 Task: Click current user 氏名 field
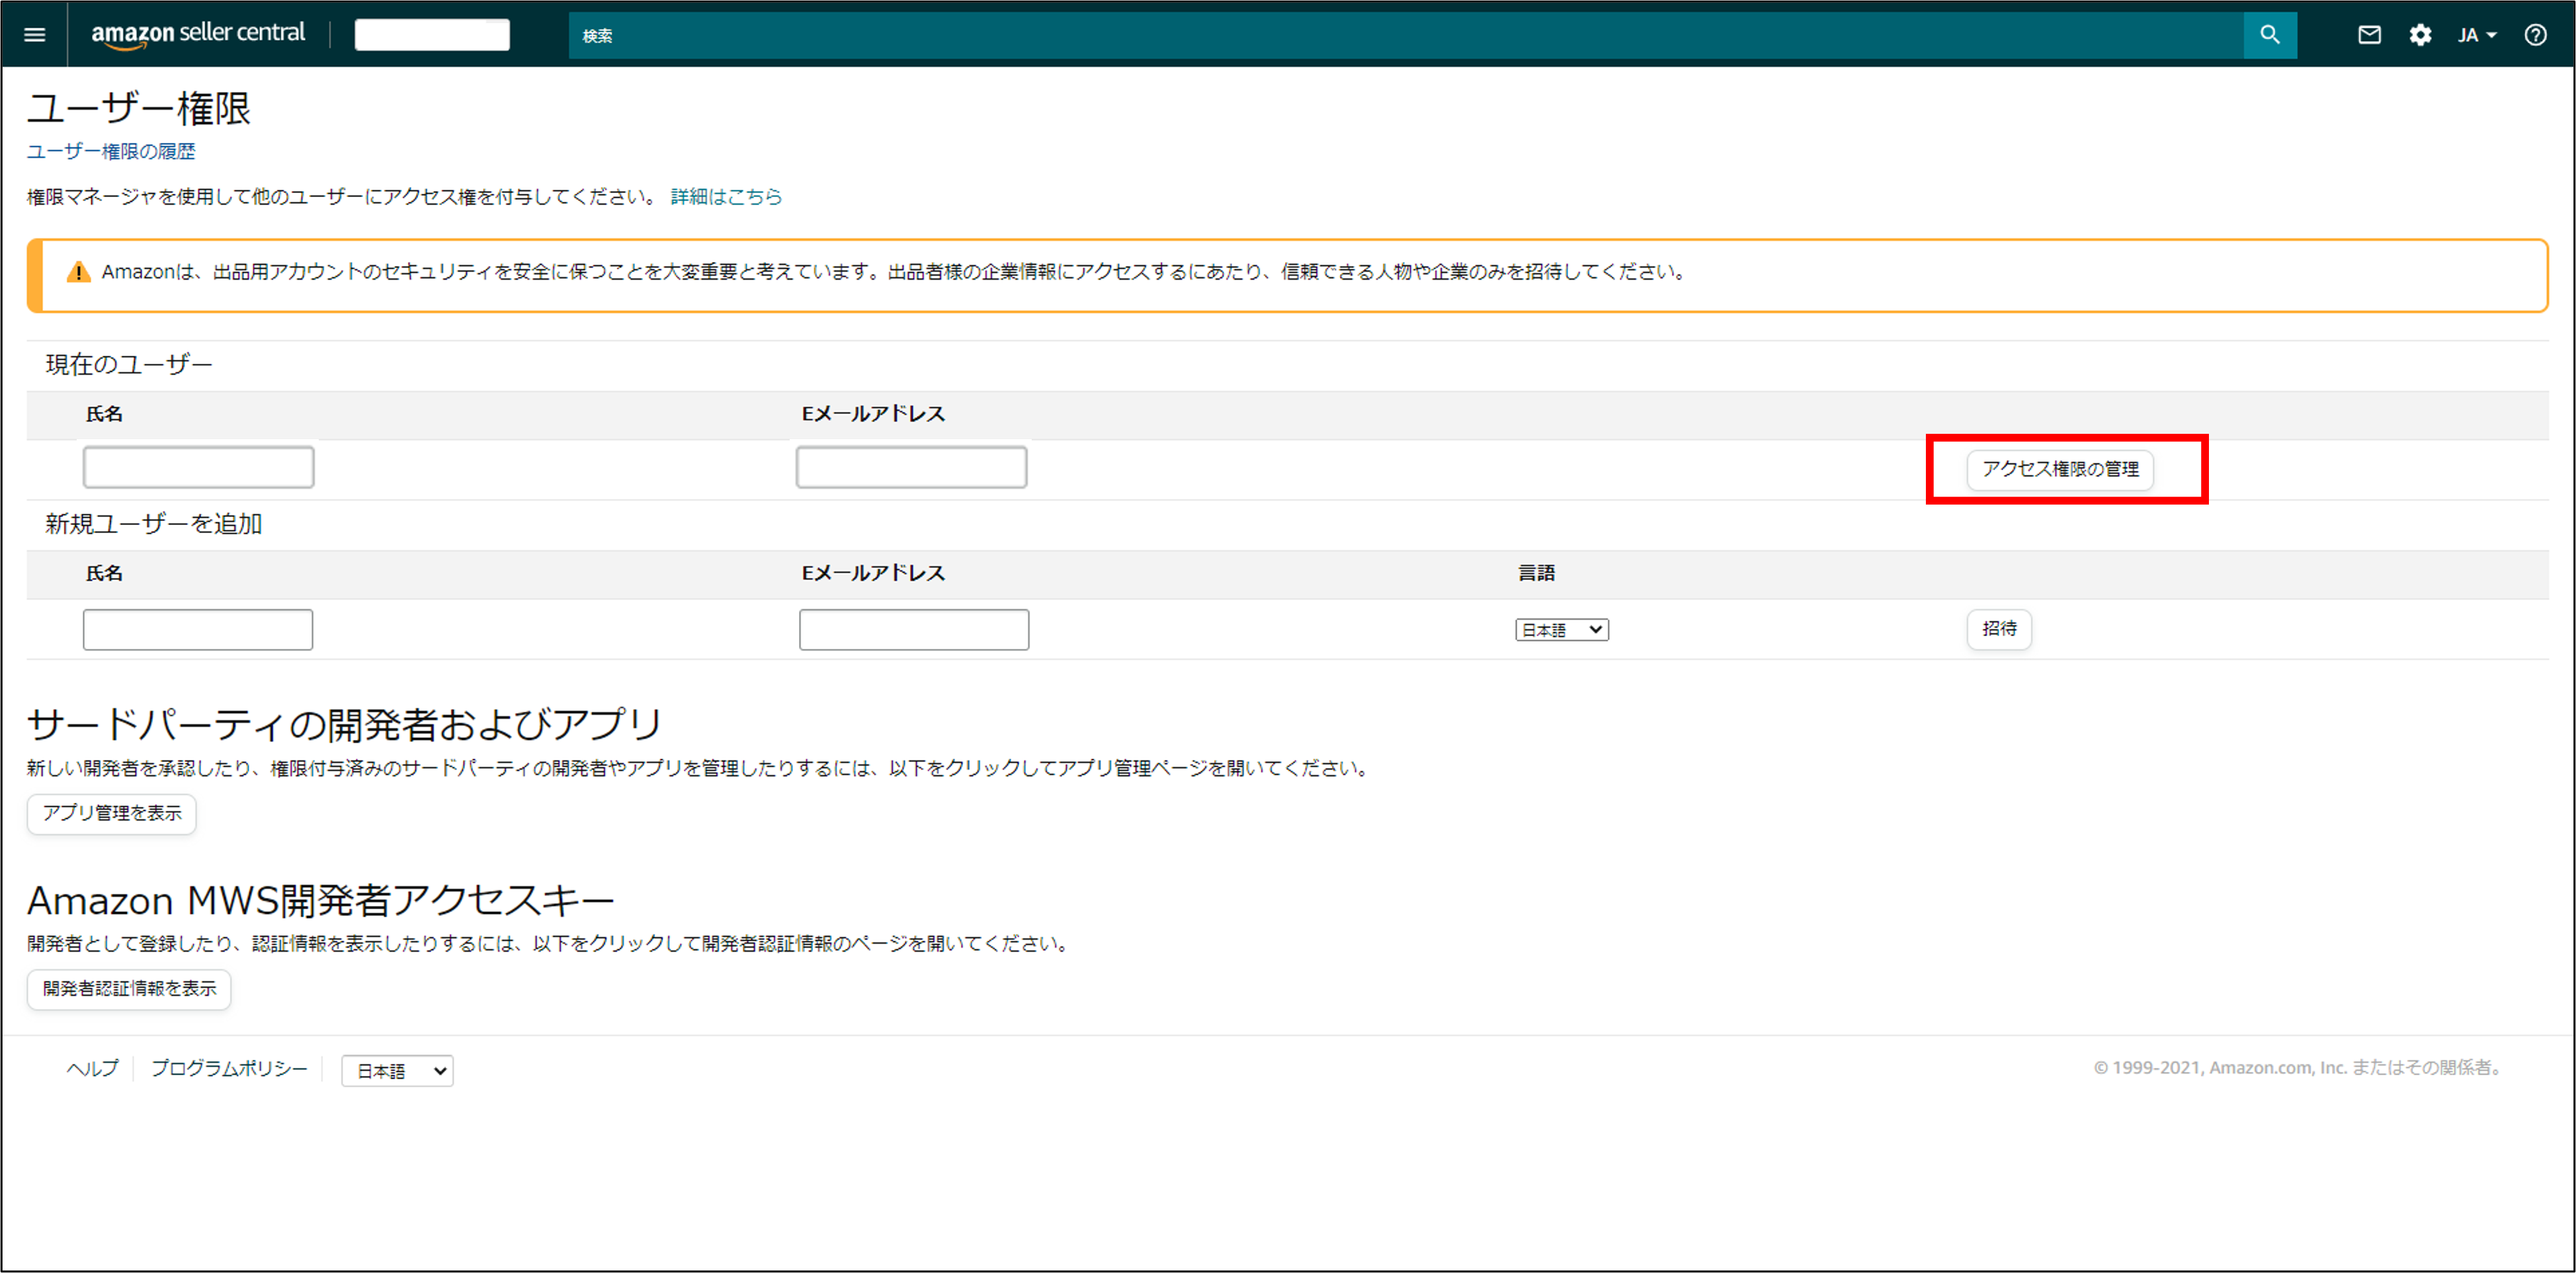[198, 467]
